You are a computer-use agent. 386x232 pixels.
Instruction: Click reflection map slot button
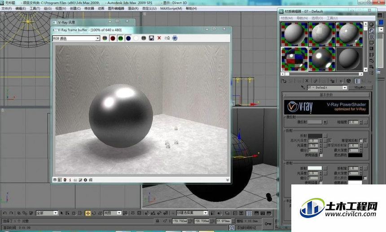(x=325, y=136)
